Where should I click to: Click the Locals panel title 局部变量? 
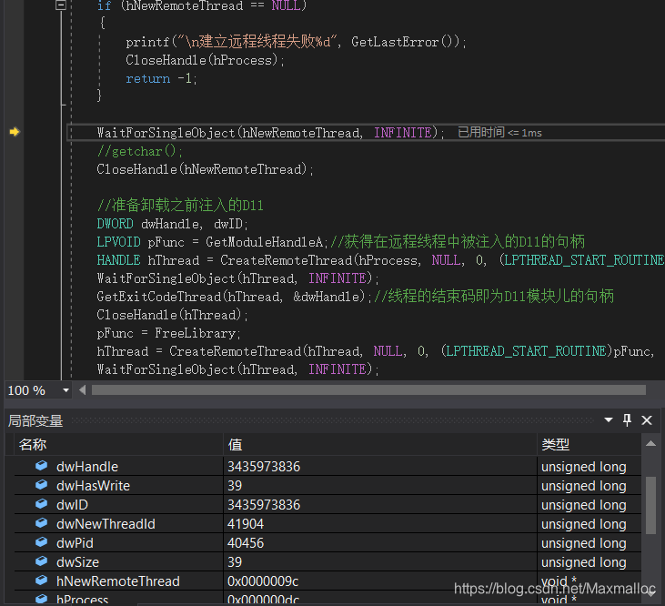(35, 420)
